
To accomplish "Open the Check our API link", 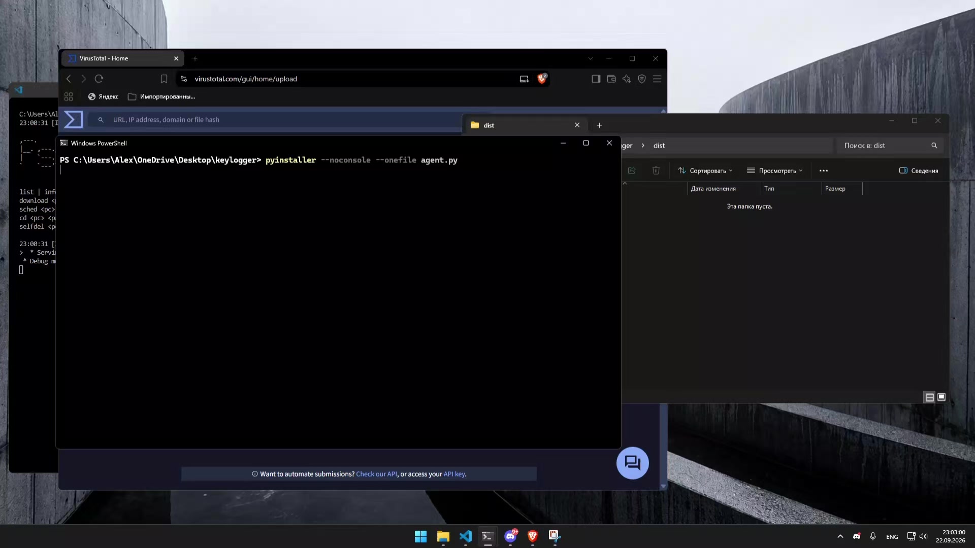I will coord(376,474).
